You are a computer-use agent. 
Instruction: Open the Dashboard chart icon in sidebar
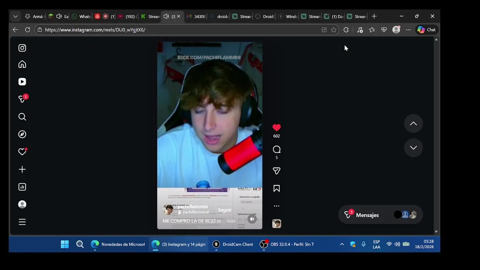click(22, 187)
